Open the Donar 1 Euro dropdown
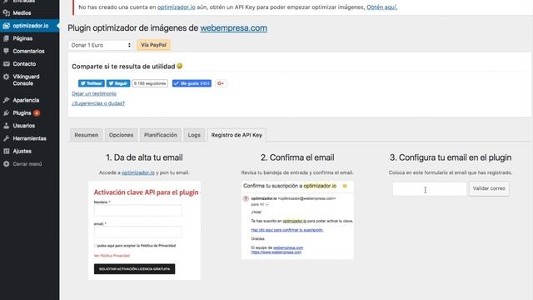Image resolution: width=533 pixels, height=300 pixels. coord(100,45)
